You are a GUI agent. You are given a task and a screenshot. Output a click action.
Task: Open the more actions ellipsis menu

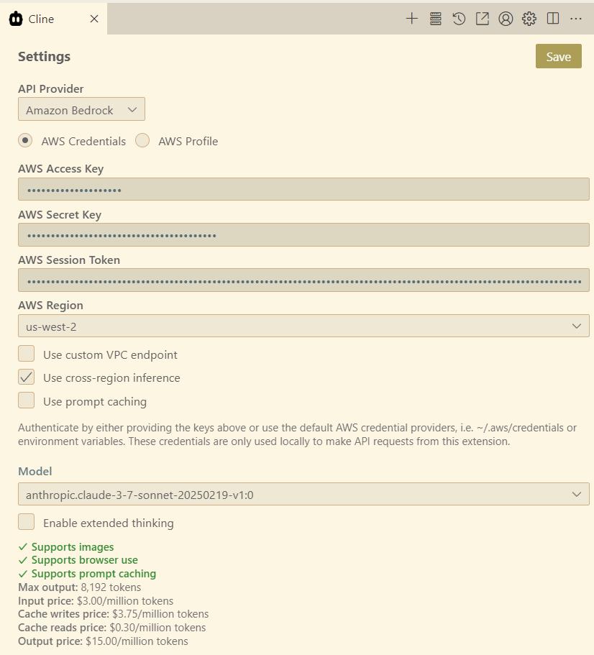tap(576, 19)
